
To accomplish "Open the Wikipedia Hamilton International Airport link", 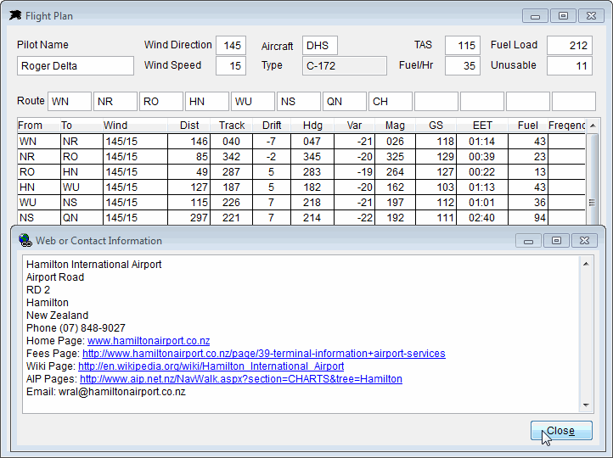I will coord(211,366).
